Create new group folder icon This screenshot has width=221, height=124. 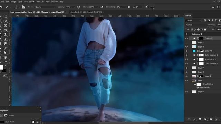[211, 119]
